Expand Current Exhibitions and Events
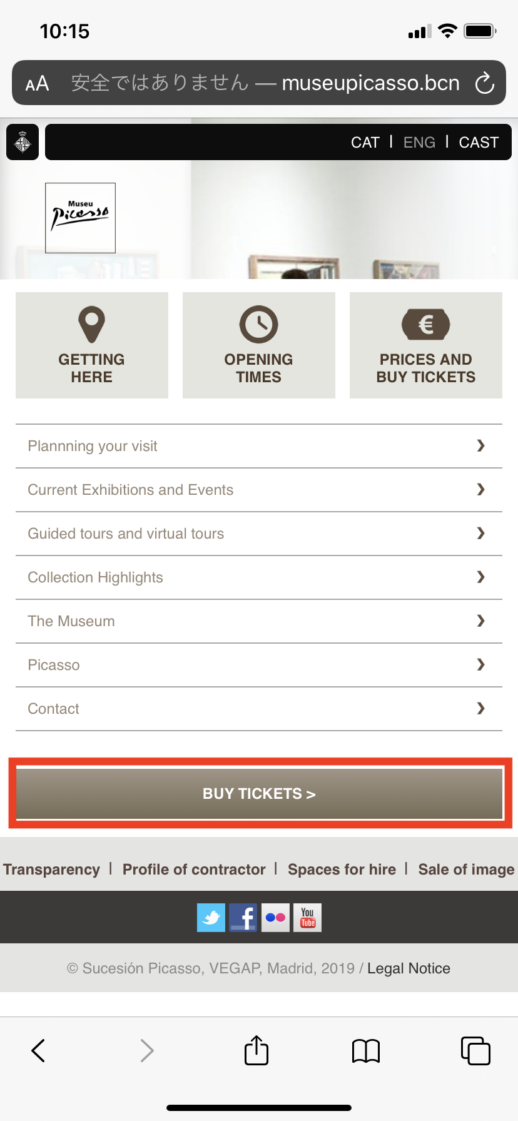Viewport: 518px width, 1121px height. pyautogui.click(x=259, y=490)
